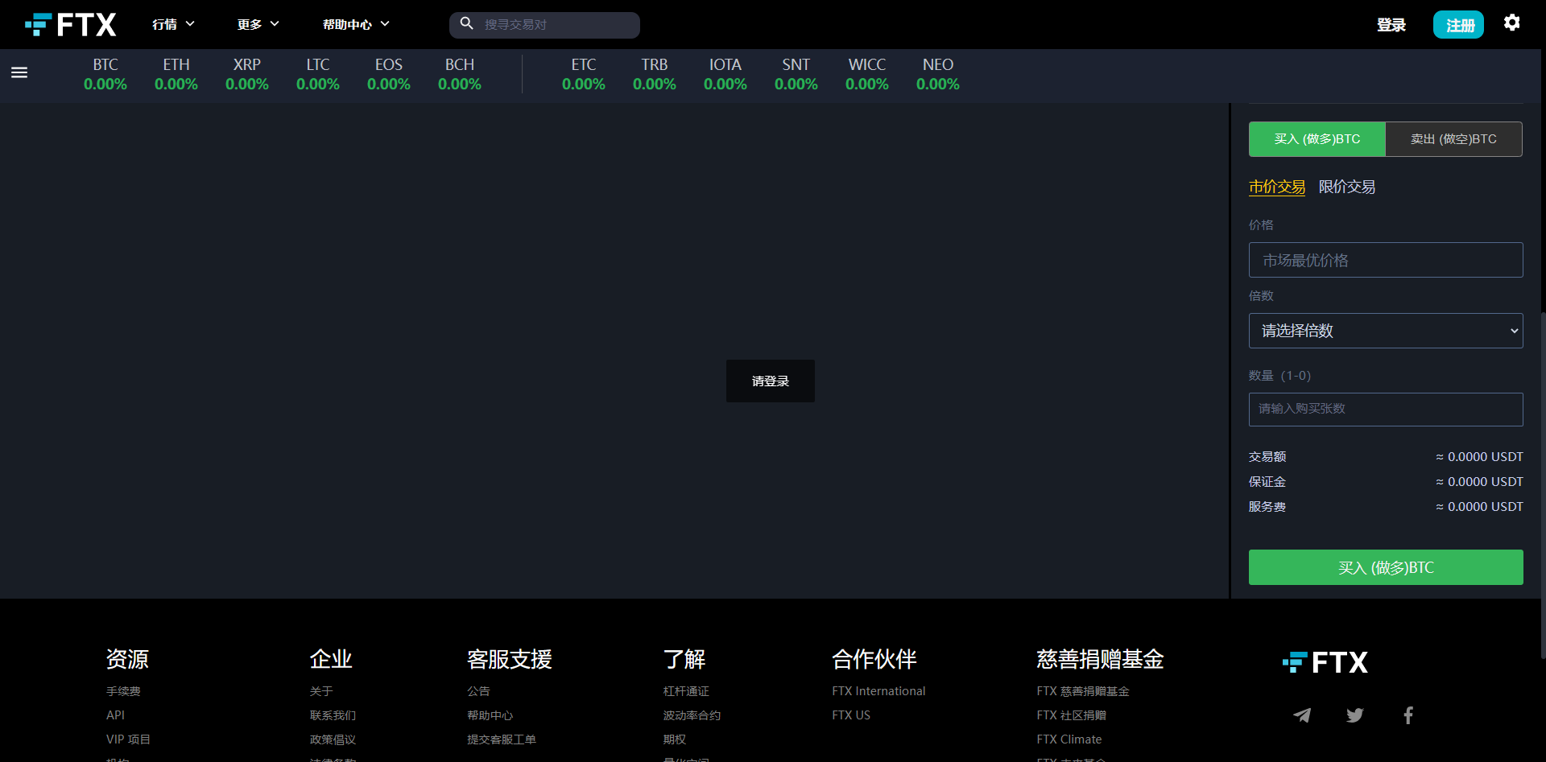Open the 杠杆通证 footer link

pos(686,691)
